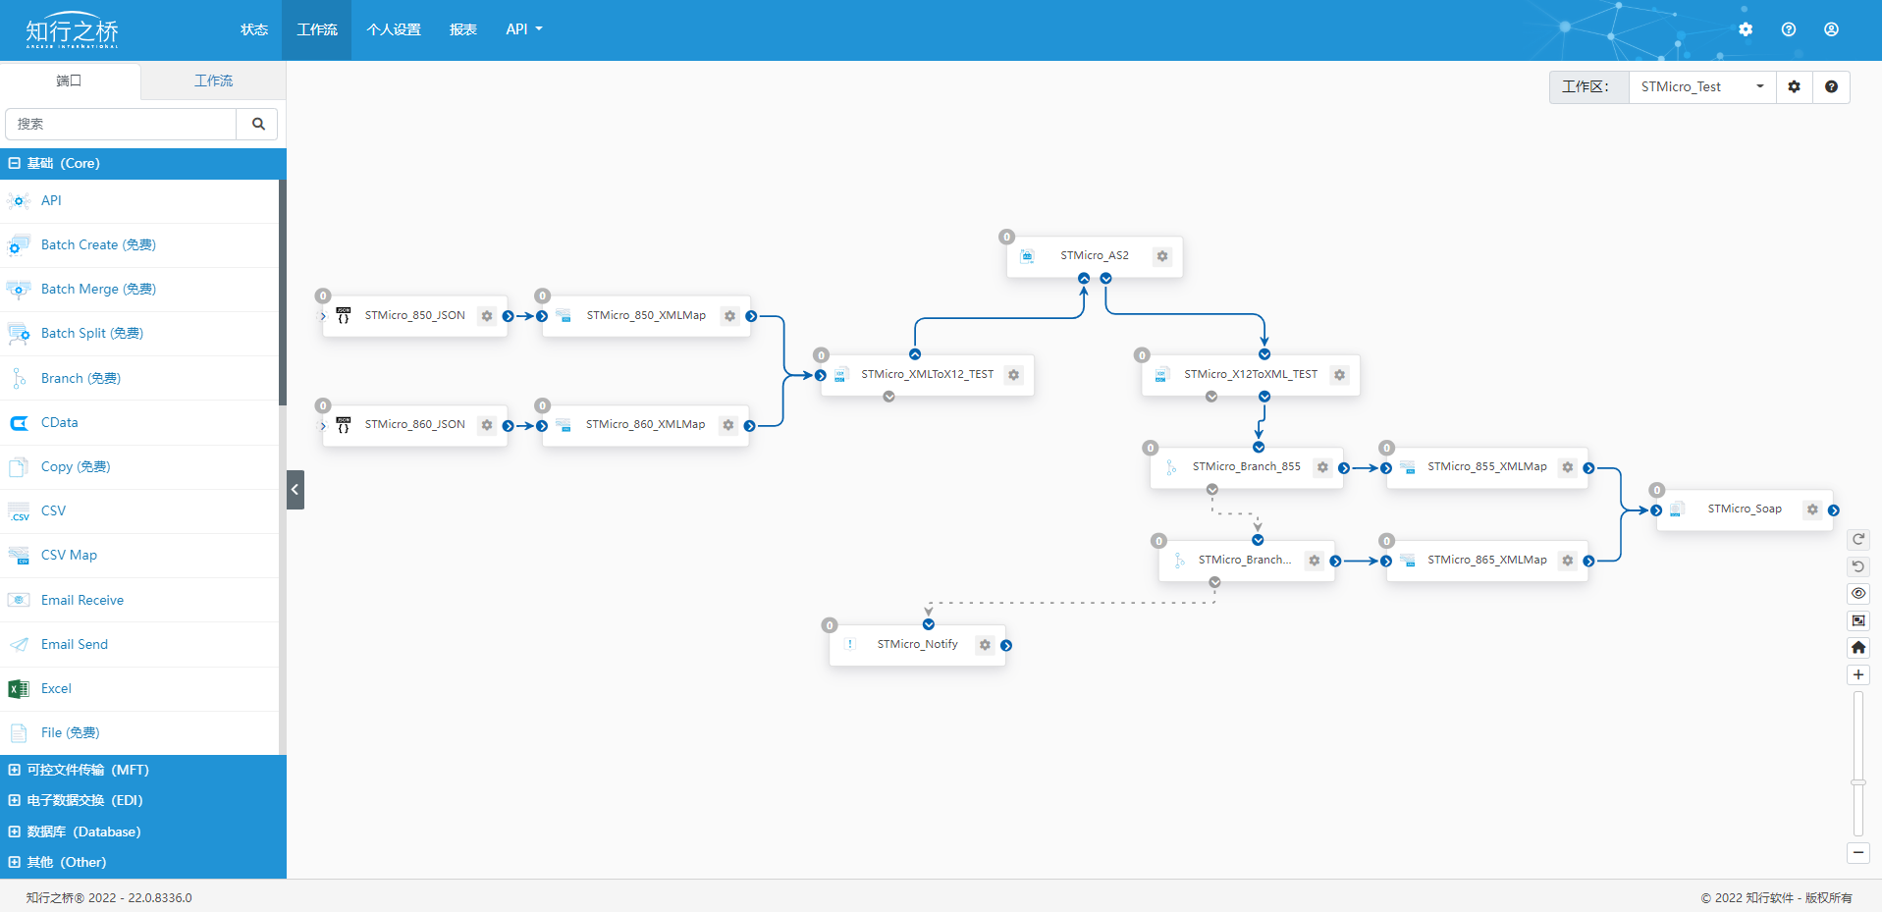This screenshot has height=912, width=1882.
Task: Select the Email Send connector
Action: point(139,644)
